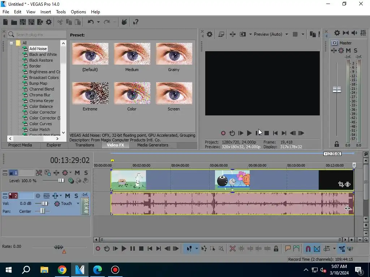Click Stop in the timeline transport bar
370x277 pixels.
pyautogui.click(x=141, y=249)
